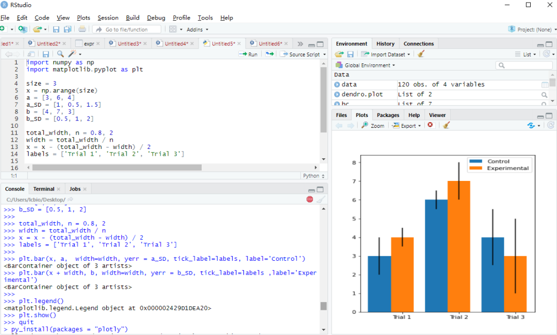The image size is (557, 335).
Task: Open the Global Environment dropdown
Action: (x=368, y=64)
